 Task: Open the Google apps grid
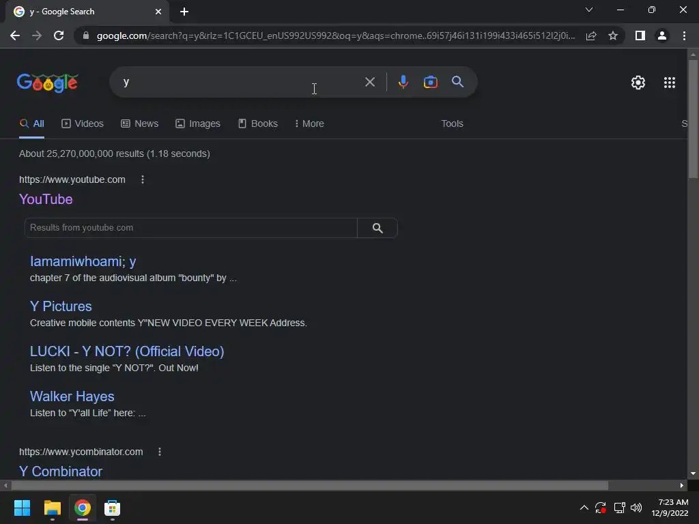(x=670, y=83)
